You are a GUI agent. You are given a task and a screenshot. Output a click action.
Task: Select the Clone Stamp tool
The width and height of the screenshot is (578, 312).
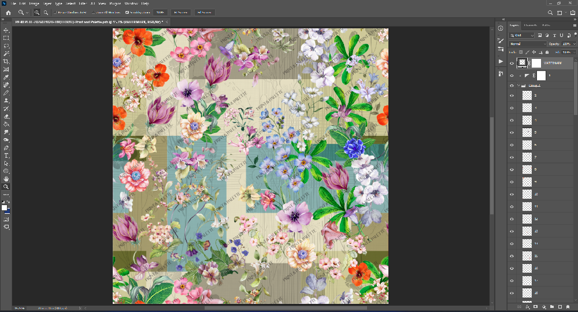click(x=6, y=101)
